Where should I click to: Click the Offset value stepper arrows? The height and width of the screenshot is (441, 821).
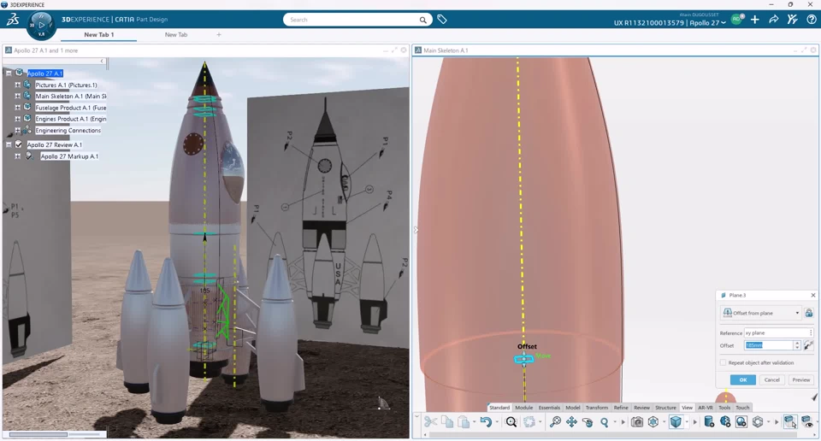pos(797,345)
